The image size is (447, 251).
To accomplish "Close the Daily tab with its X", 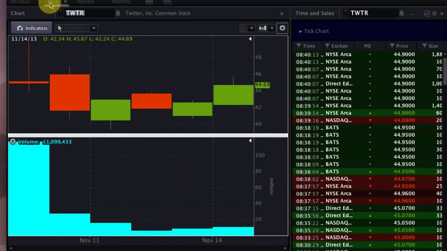I will click(x=65, y=2).
